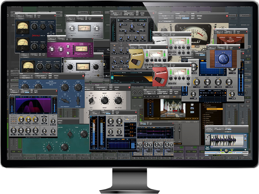Image resolution: width=259 pixels, height=194 pixels.
Task: Click the BF-2A GAIN knob
Action: coord(70,67)
